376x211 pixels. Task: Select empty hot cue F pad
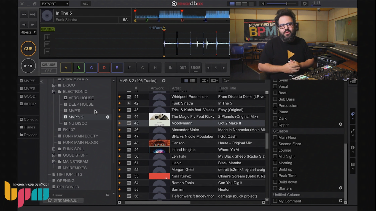130,68
